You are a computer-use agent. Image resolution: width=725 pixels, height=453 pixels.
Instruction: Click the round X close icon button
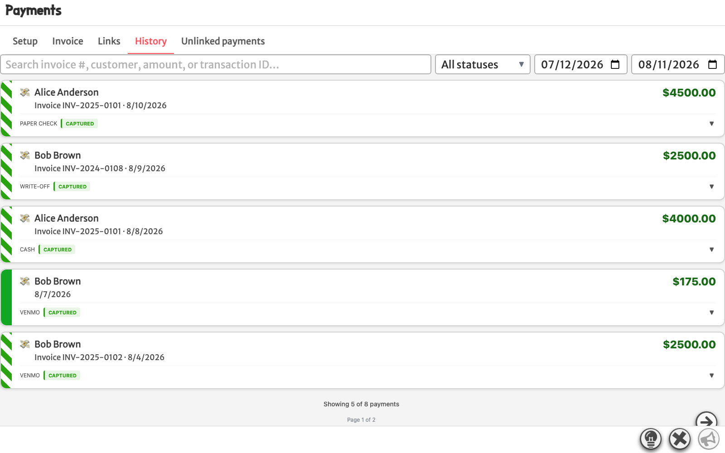click(680, 439)
